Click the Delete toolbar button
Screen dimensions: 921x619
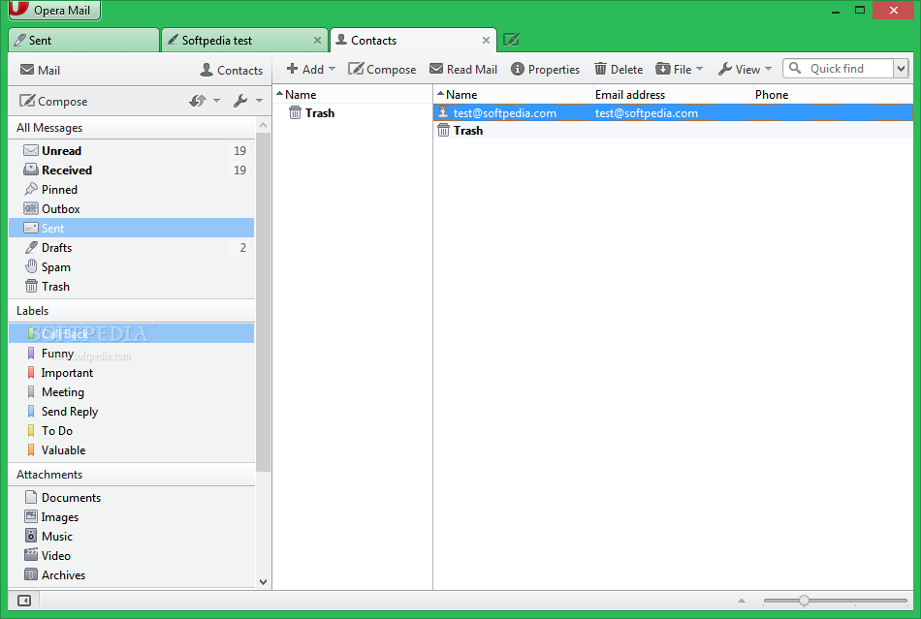coord(619,69)
